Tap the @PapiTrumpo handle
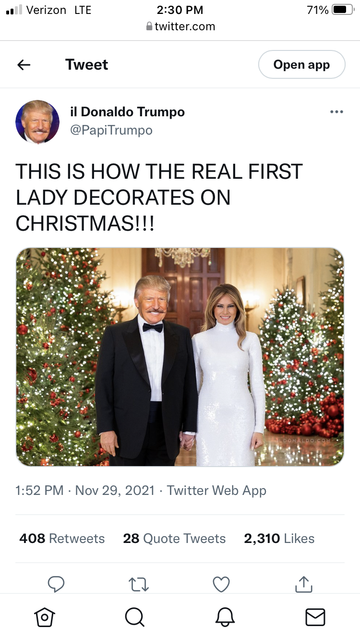The image size is (360, 641). coord(111,130)
